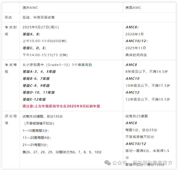This screenshot has width=178, height=170.
Task: Select '2026年1月' text
Action: pyautogui.click(x=135, y=34)
